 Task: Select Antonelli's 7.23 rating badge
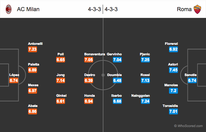tap(32, 49)
